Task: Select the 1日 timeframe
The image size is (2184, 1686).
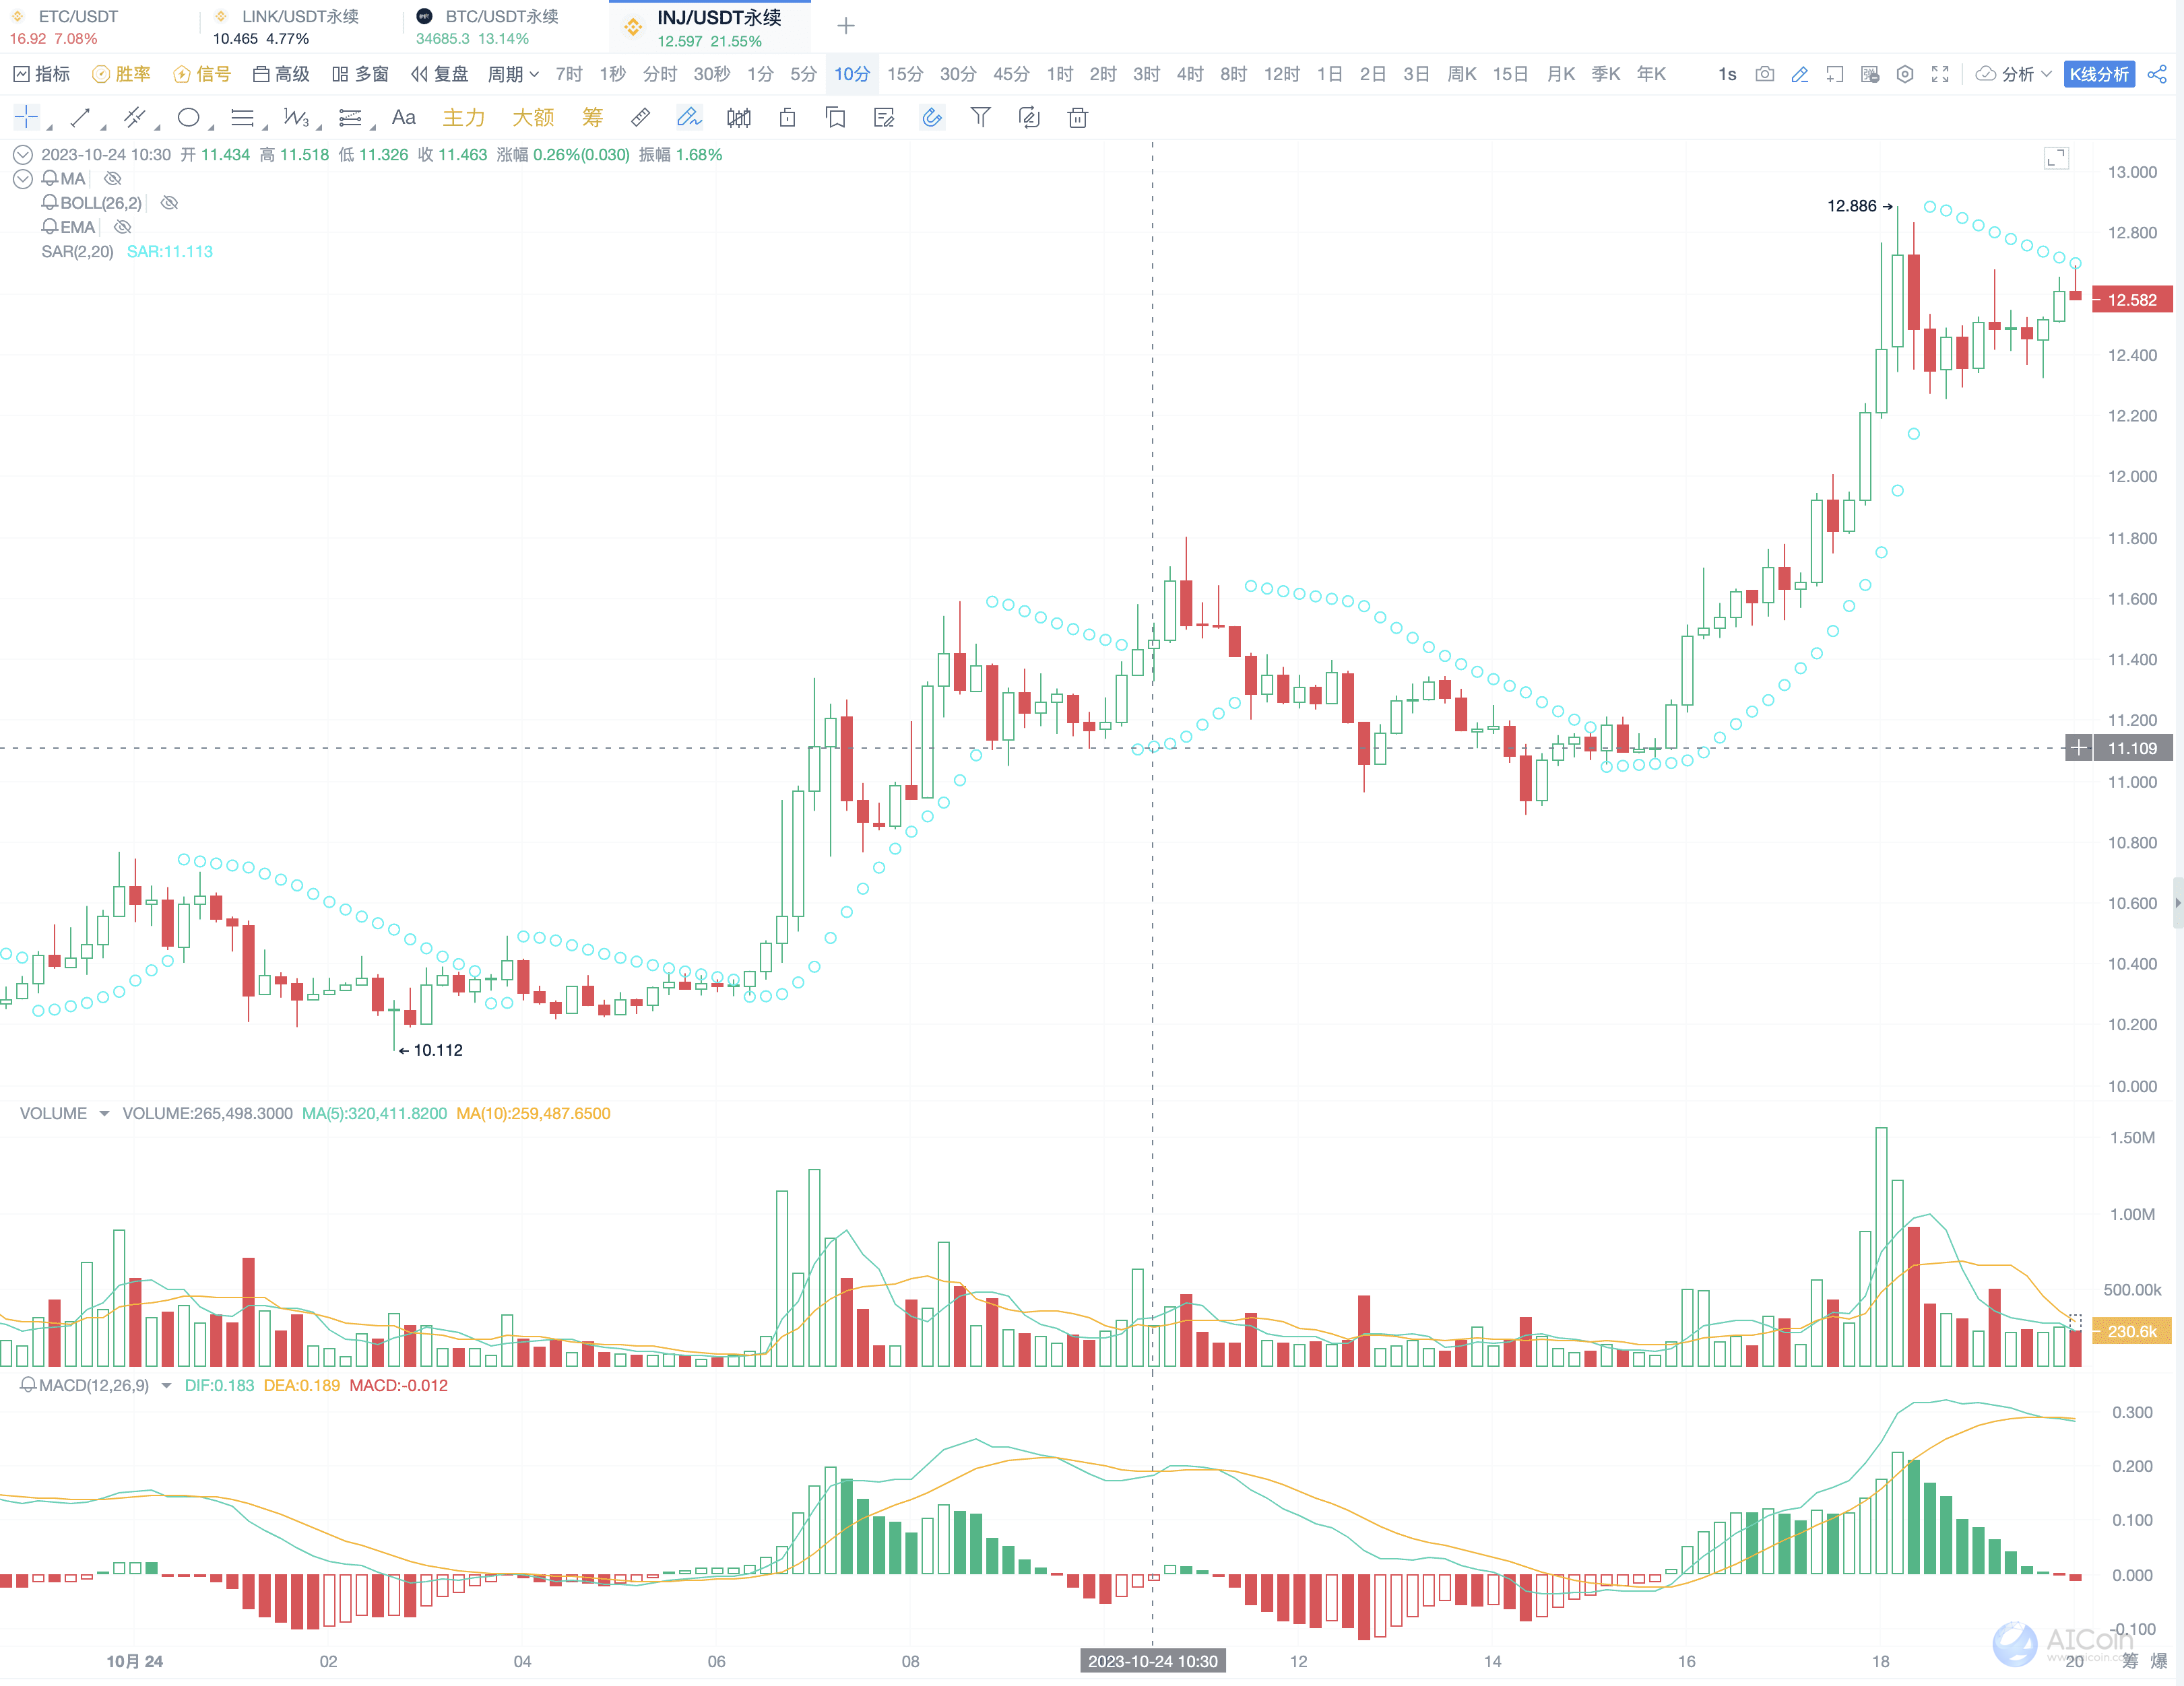Action: (1330, 74)
